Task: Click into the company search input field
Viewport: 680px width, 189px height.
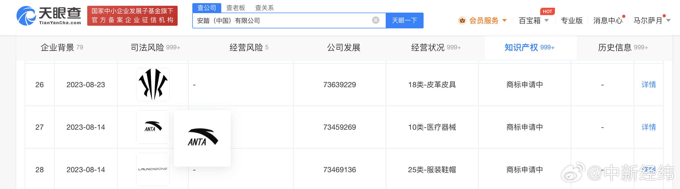Action: [x=282, y=20]
